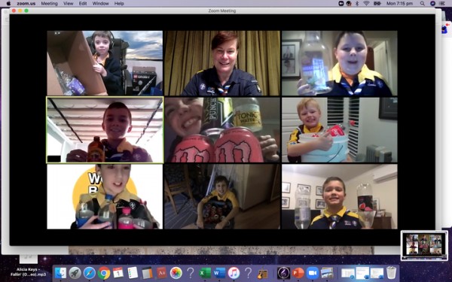Open the Notification Center list icon
Screen dimensions: 452x282
(441, 4)
